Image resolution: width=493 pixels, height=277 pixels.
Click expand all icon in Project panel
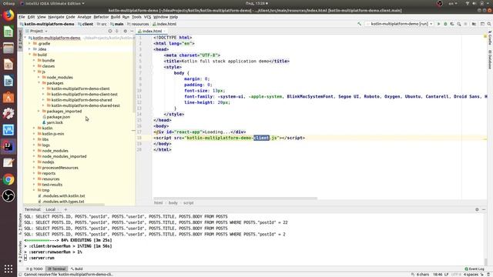coord(117,31)
